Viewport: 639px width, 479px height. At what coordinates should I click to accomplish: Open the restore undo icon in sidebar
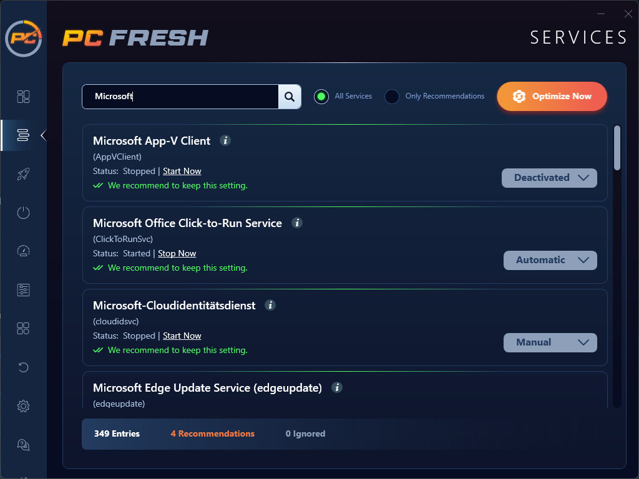tap(23, 367)
